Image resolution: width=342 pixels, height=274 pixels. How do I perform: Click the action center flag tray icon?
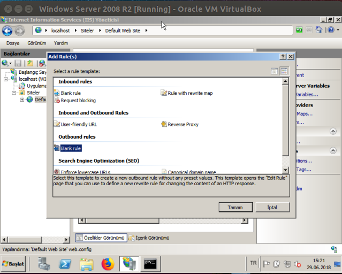[267, 264]
